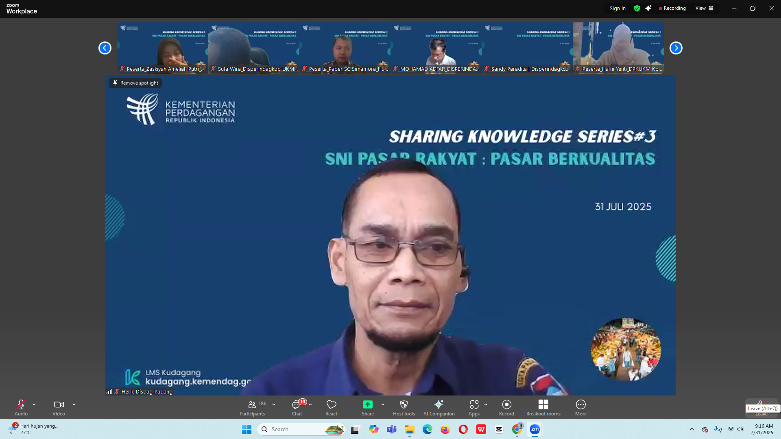
Task: Open File Explorer from taskbar
Action: (409, 429)
